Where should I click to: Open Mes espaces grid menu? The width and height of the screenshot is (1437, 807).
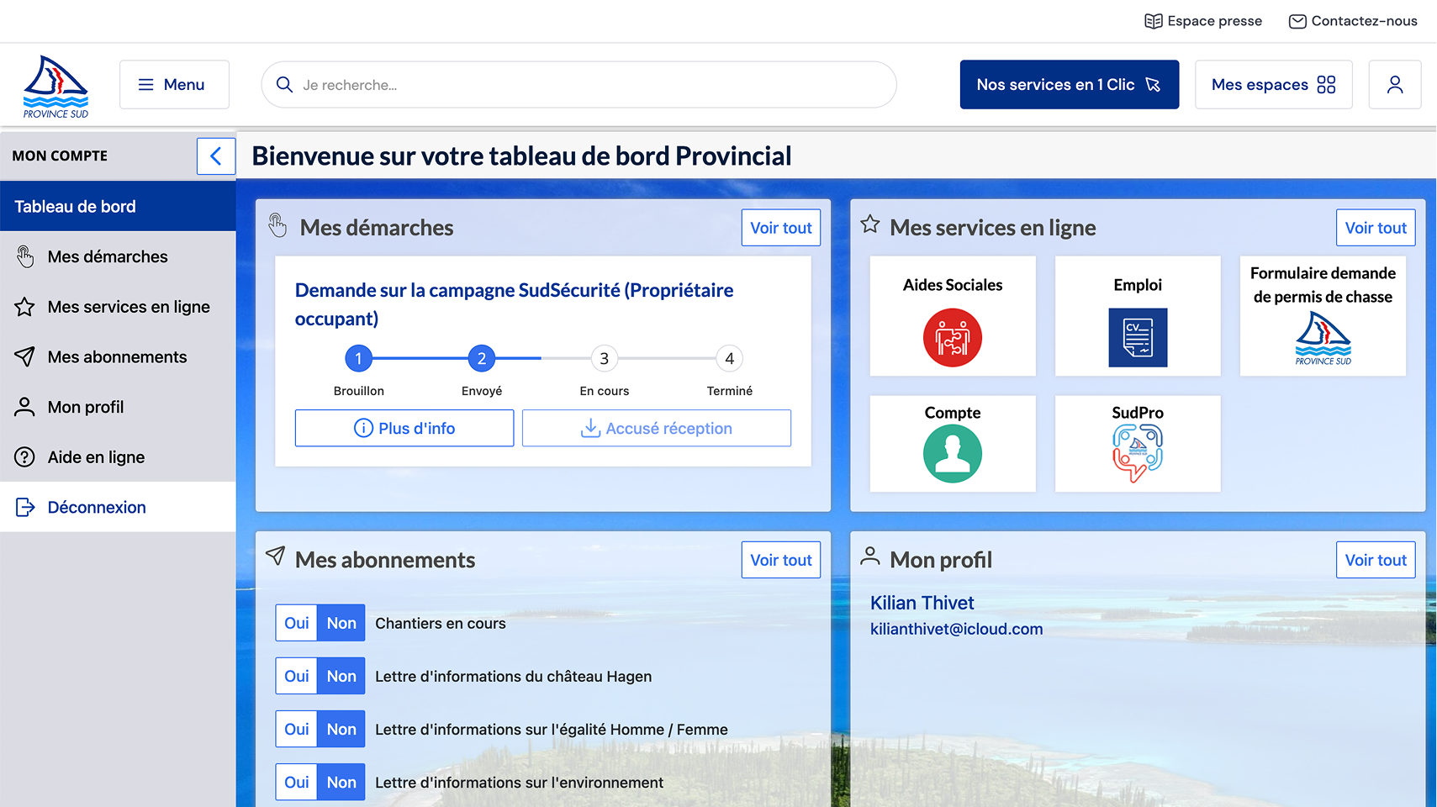[x=1273, y=84]
